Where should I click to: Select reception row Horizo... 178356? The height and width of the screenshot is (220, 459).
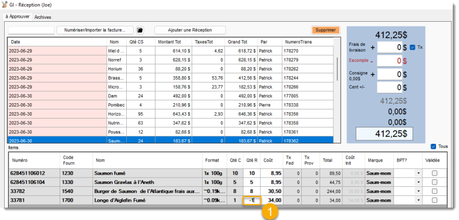pos(170,114)
